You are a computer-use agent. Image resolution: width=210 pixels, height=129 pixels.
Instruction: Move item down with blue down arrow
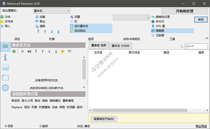point(52,32)
